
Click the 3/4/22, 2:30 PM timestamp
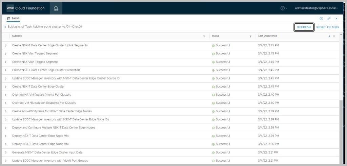pos(269,144)
